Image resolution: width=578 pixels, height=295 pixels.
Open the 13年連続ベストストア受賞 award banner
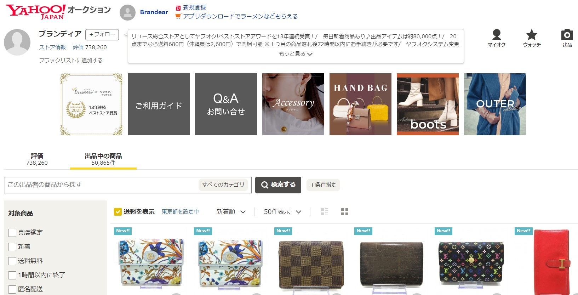coord(91,104)
